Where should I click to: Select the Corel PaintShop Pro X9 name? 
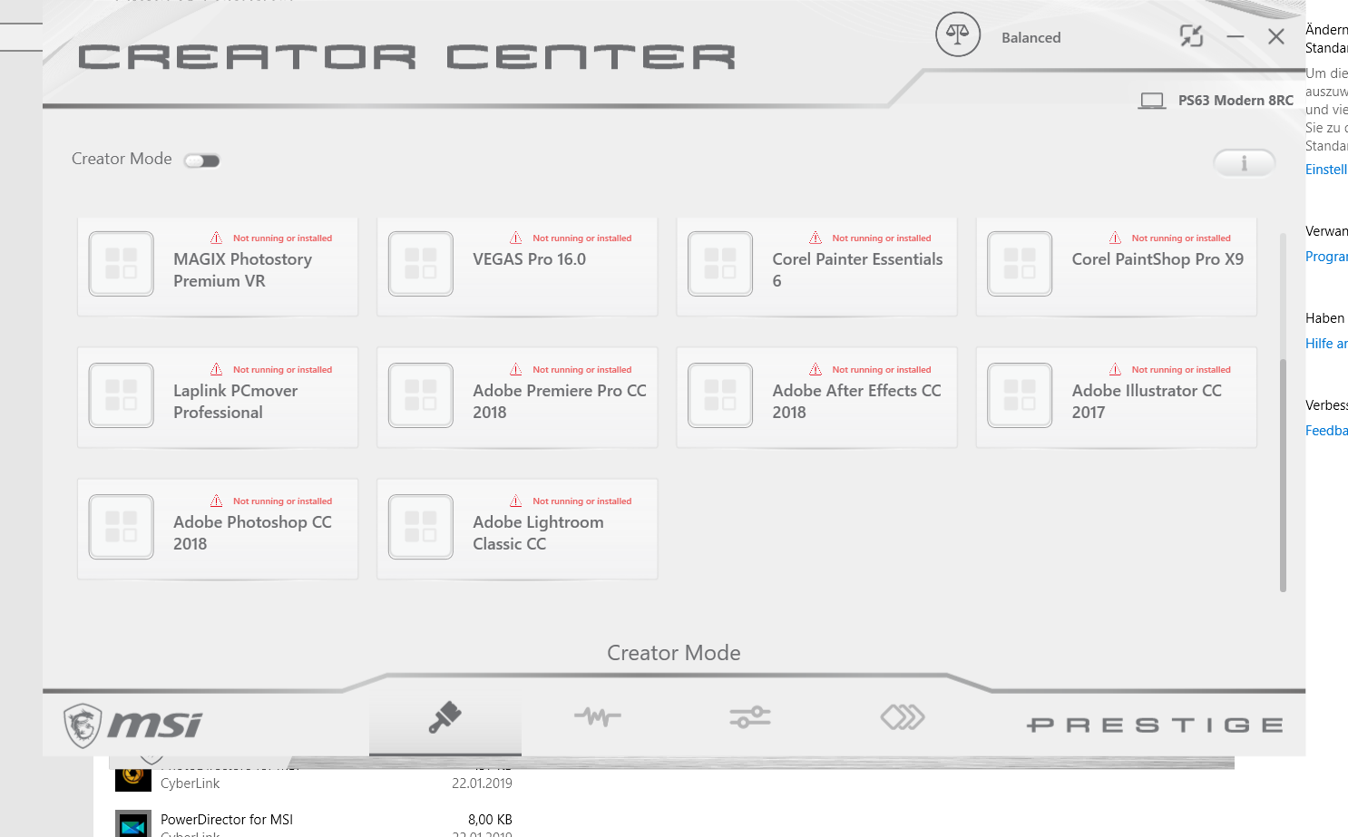click(x=1158, y=259)
